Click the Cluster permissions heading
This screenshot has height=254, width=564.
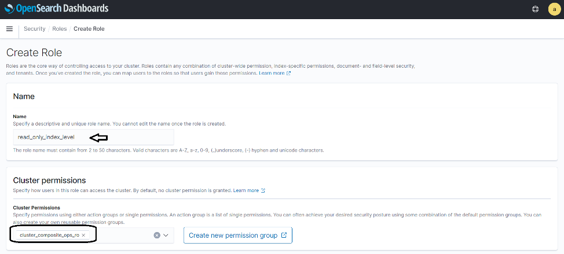[x=49, y=180]
